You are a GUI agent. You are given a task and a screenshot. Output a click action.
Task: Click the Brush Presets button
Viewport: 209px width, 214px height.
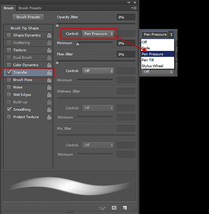pos(28,17)
